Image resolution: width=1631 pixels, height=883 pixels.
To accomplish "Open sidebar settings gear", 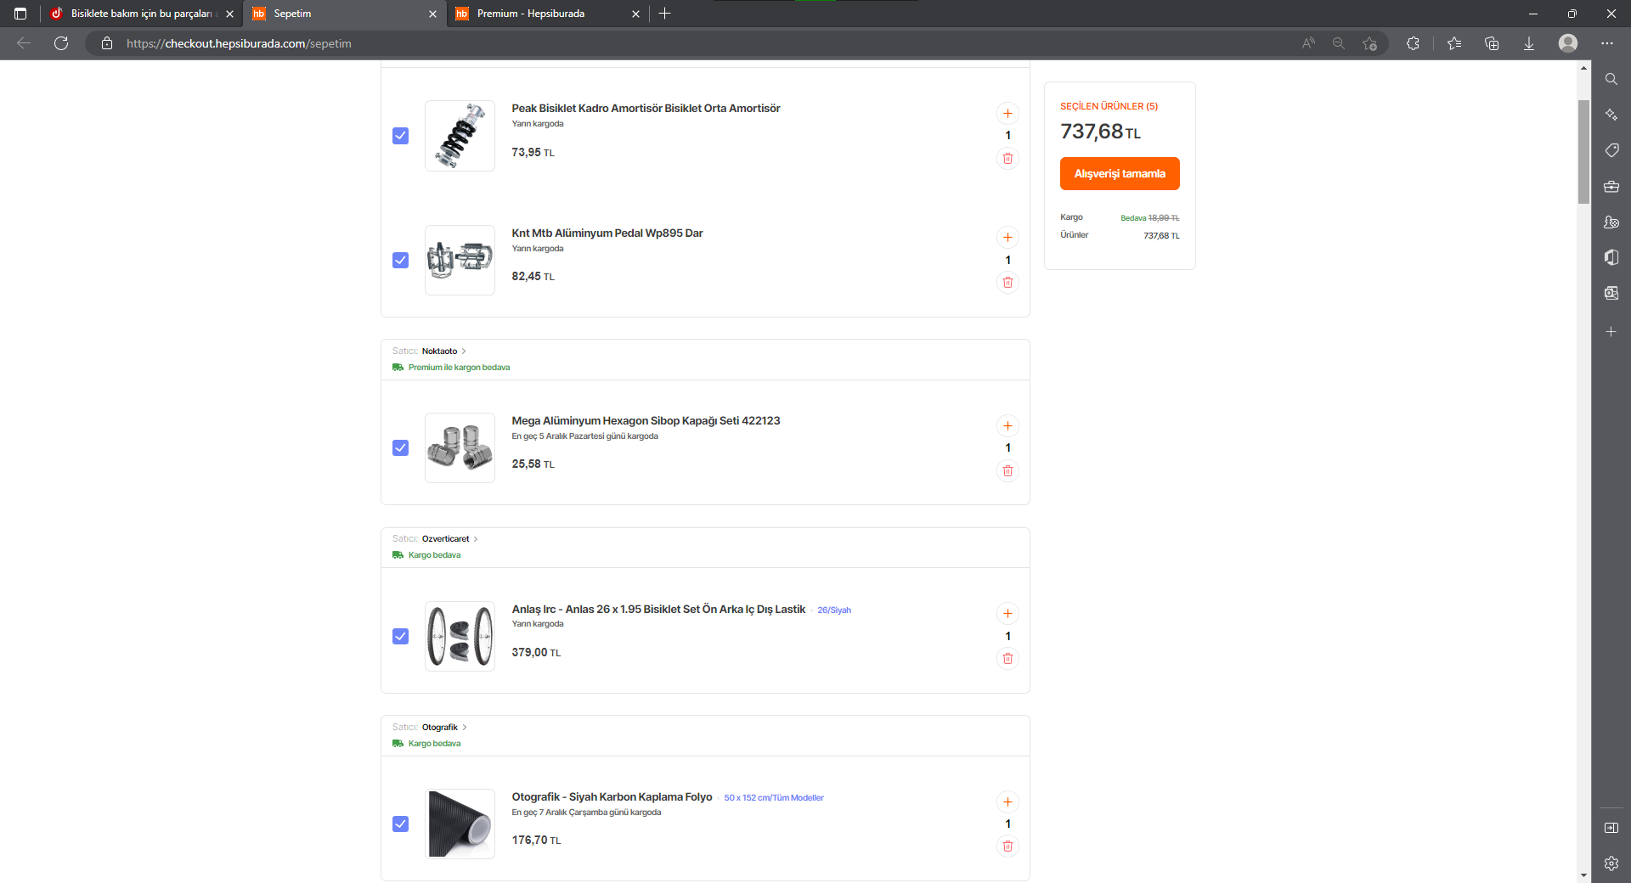I will [x=1611, y=863].
